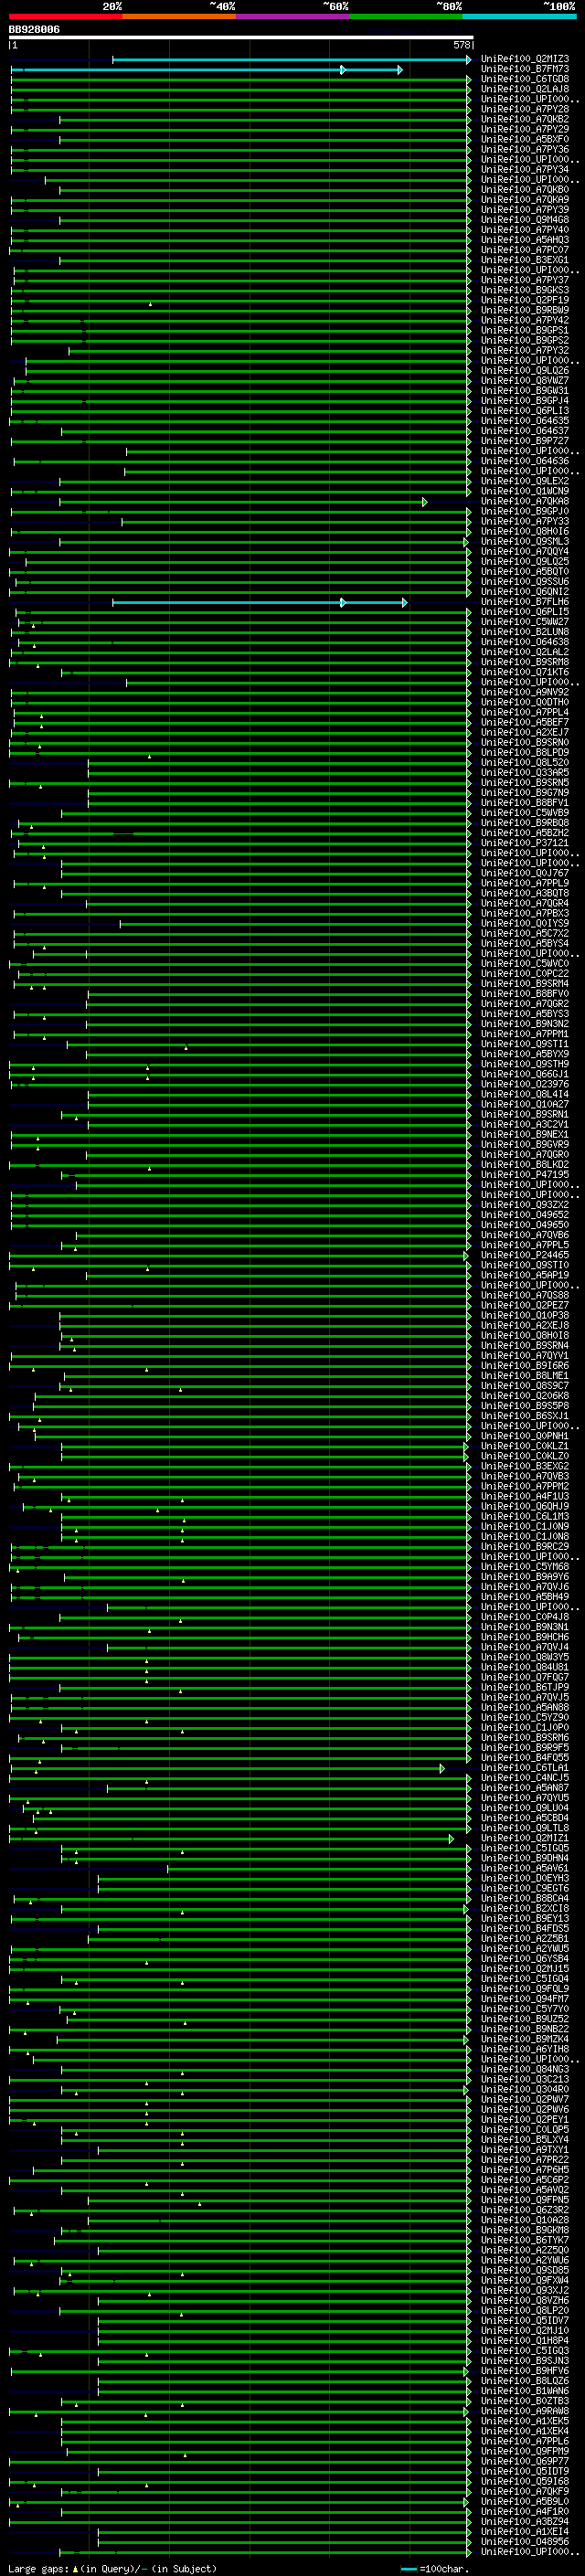Select the UniRef100_B3EXG1 label
The image size is (585, 2576).
pos(525,260)
